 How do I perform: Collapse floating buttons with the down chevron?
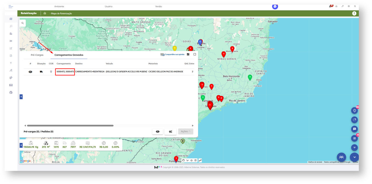tap(354, 157)
